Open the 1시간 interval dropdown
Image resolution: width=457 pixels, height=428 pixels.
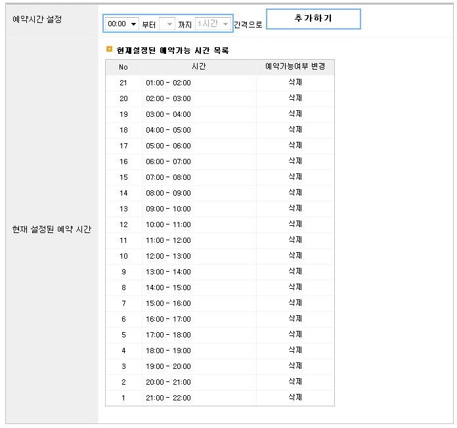click(x=213, y=24)
